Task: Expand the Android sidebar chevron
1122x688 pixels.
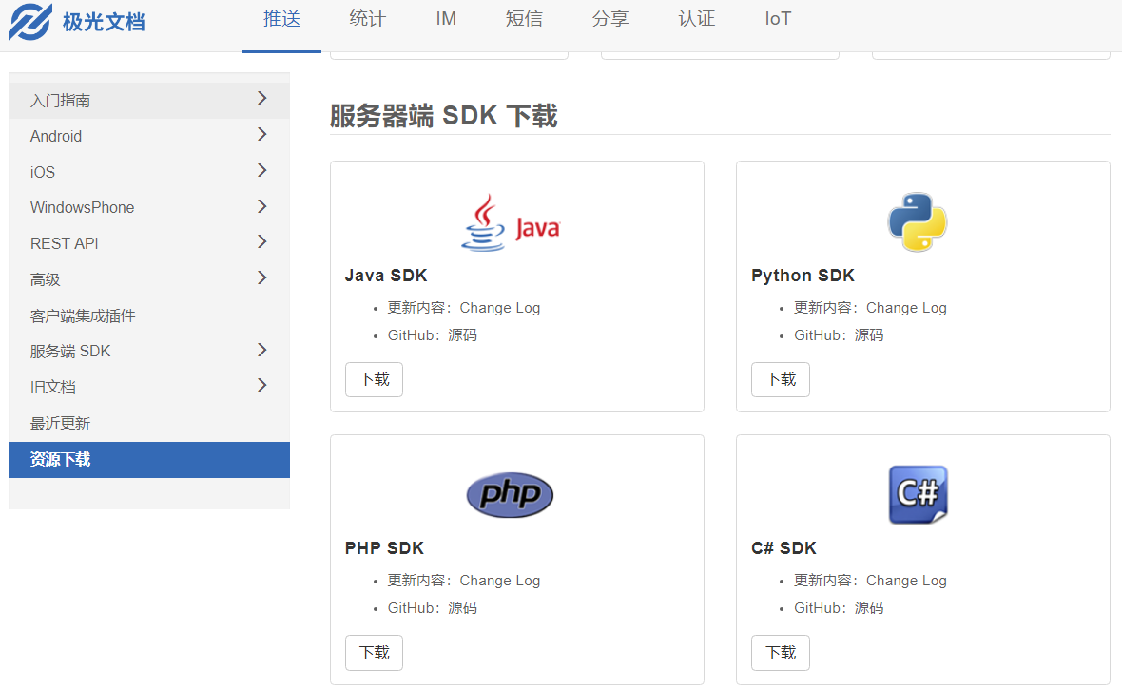Action: point(261,134)
